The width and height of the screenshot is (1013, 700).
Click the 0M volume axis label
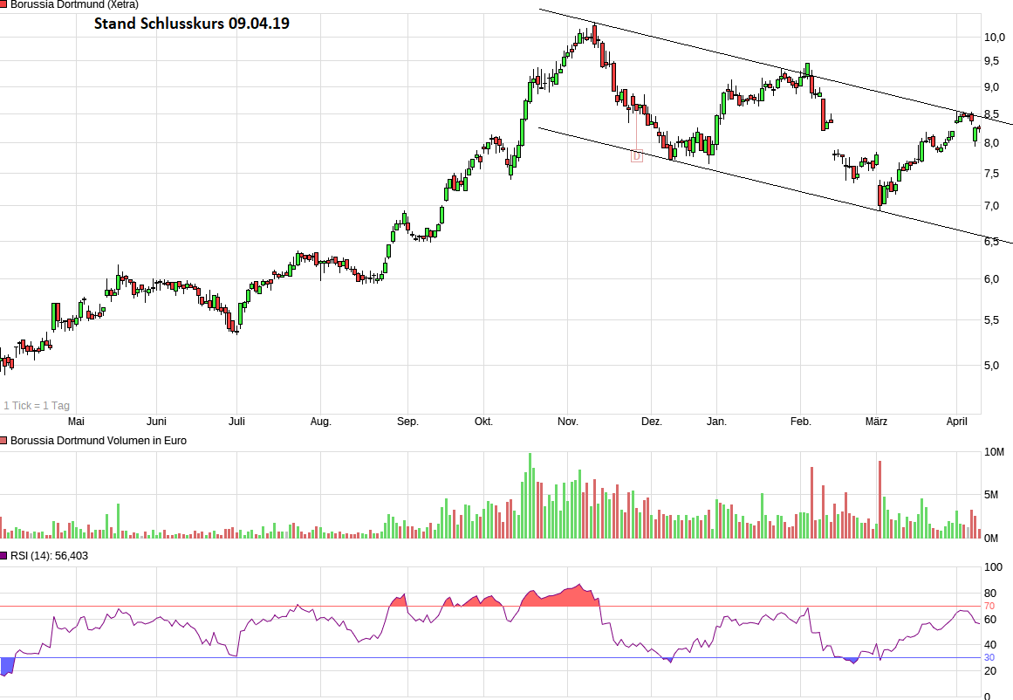(x=991, y=539)
